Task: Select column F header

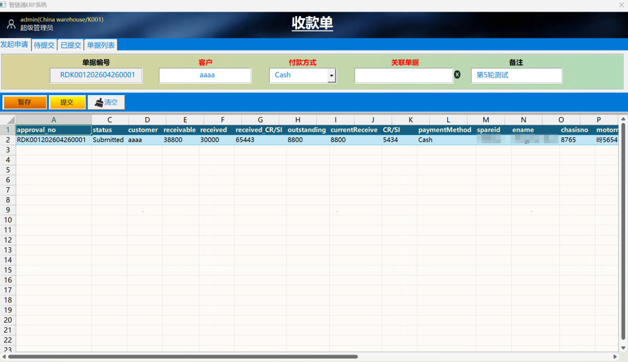Action: (222, 120)
